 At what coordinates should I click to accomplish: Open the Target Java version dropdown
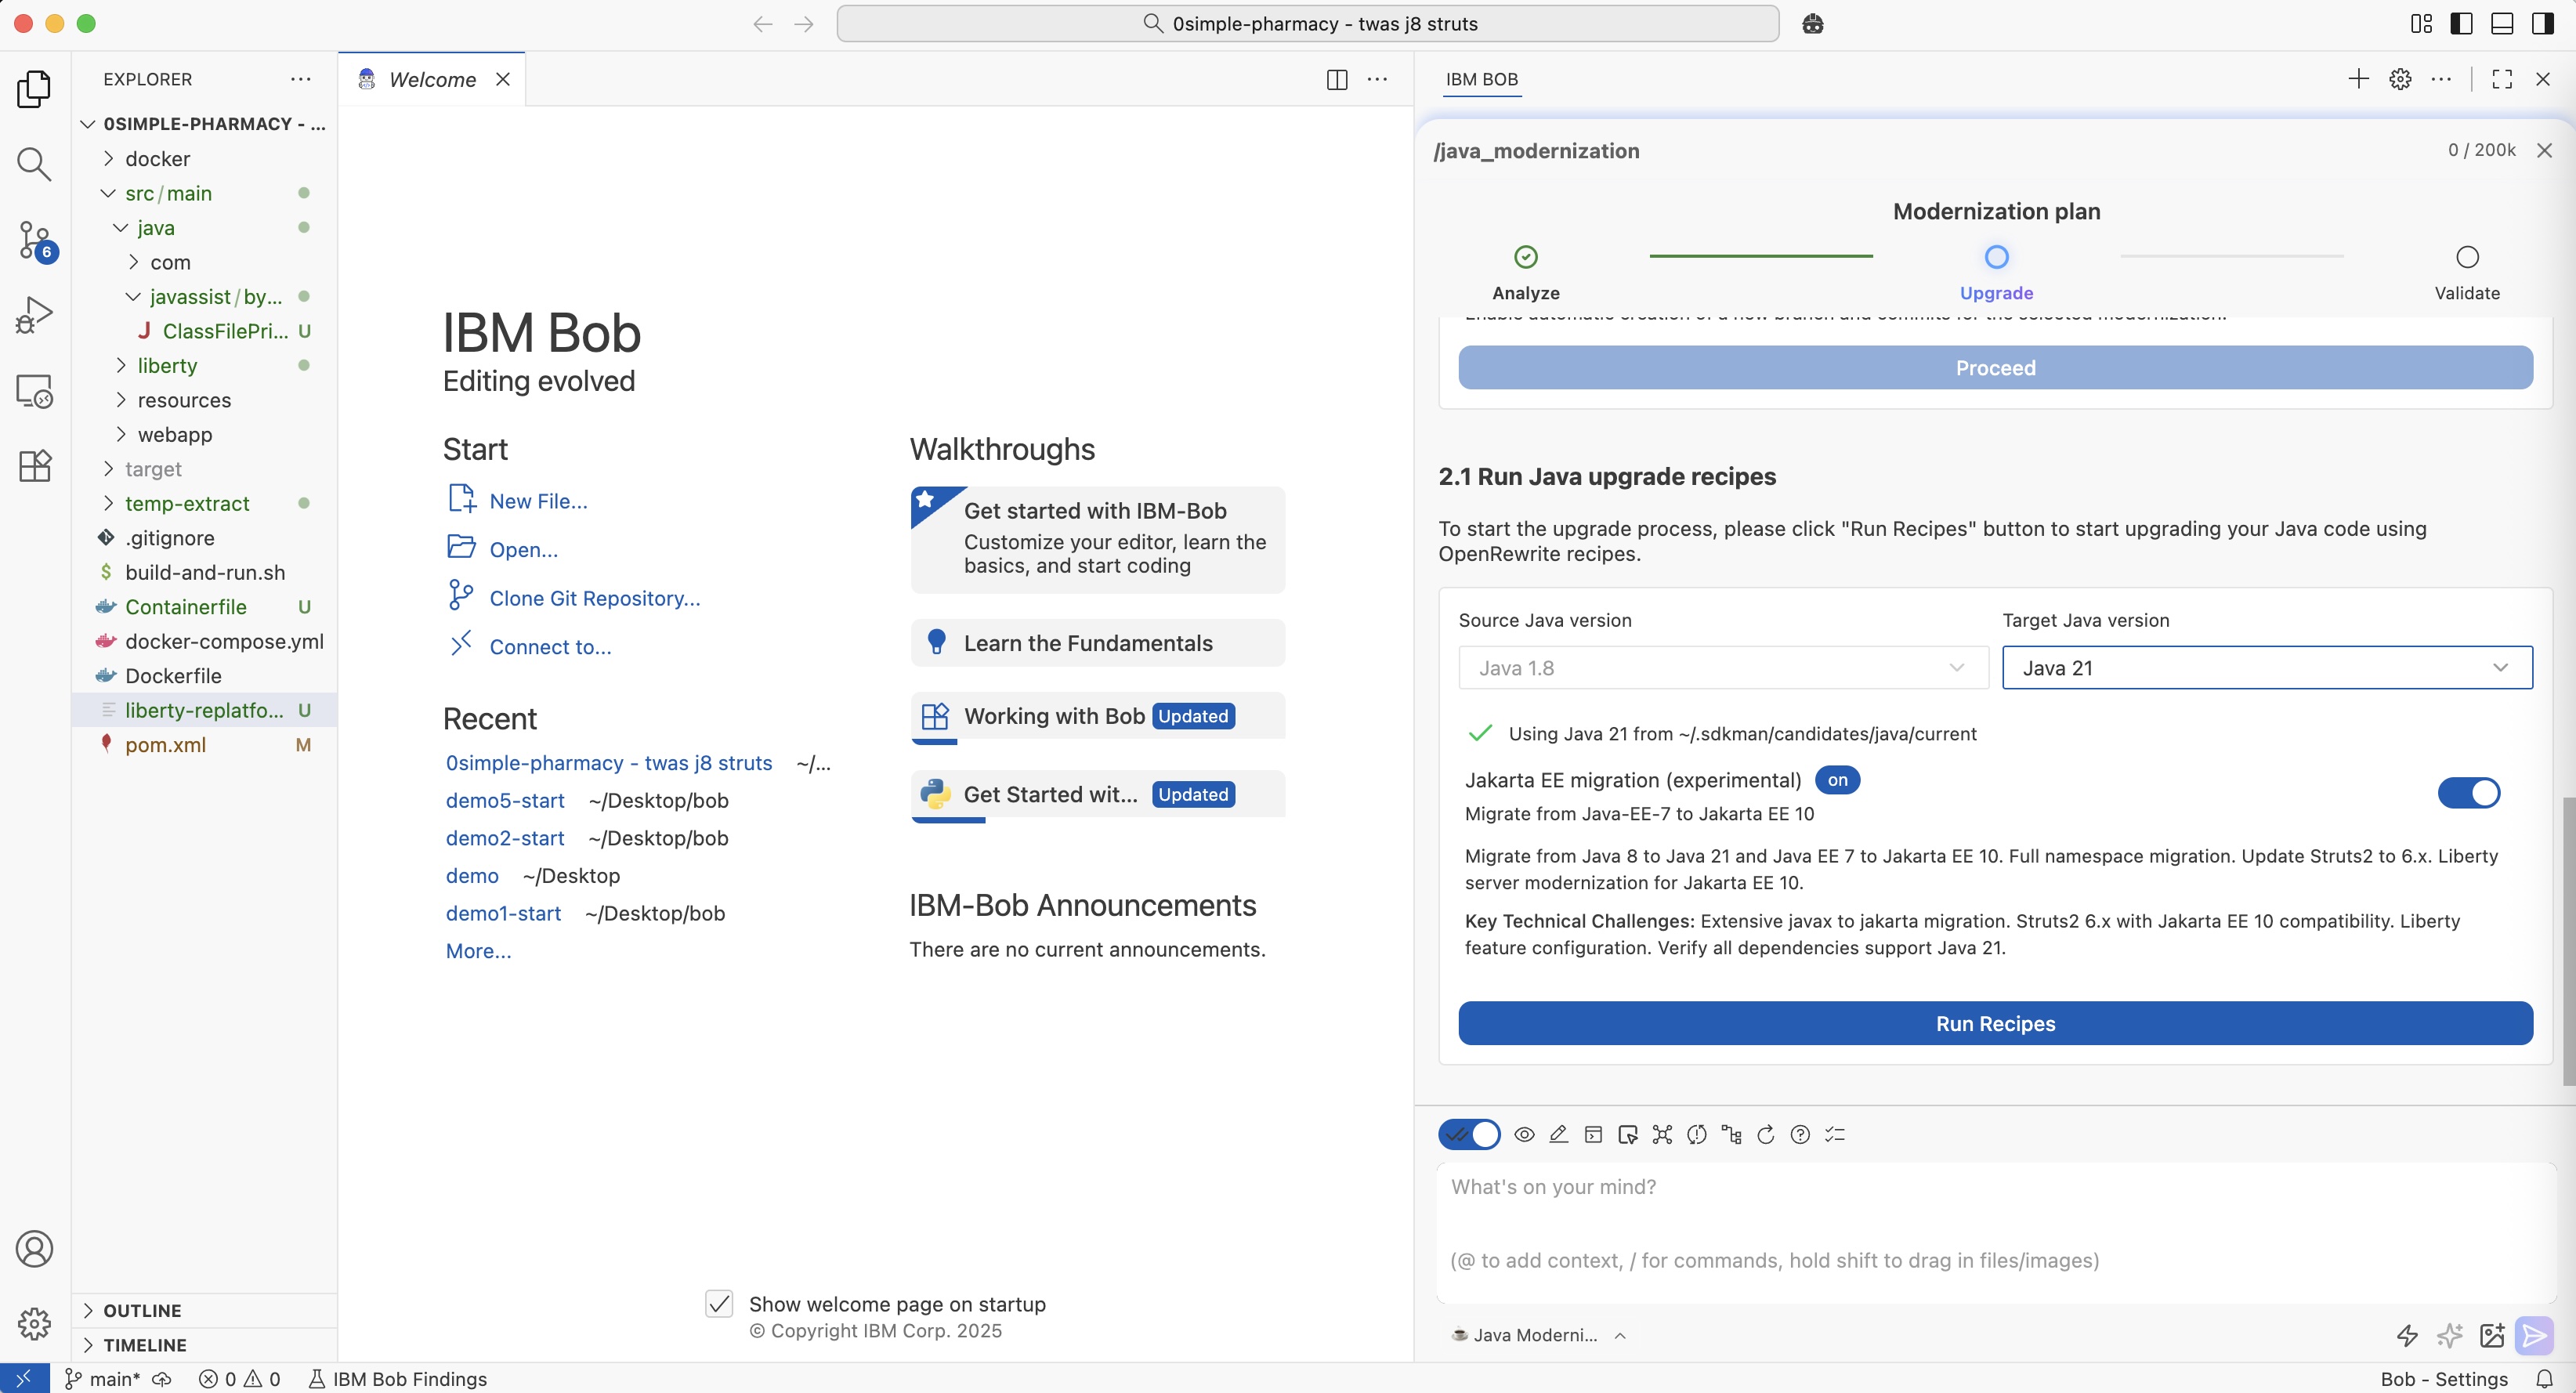[x=2267, y=668]
